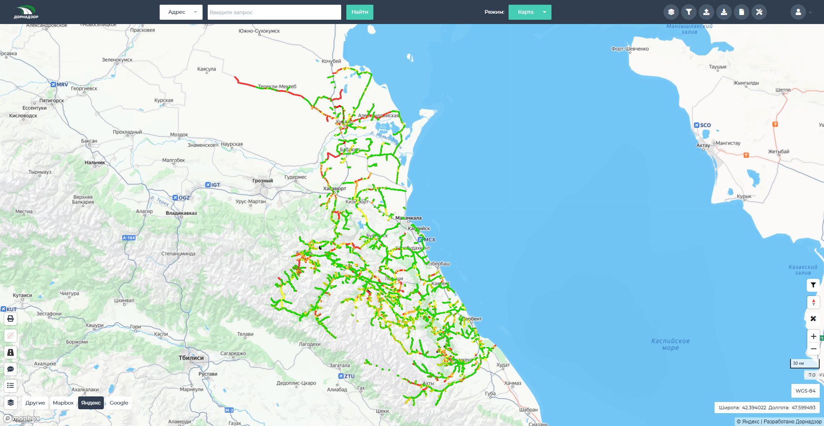The height and width of the screenshot is (426, 824).
Task: Select the Другие basemap option
Action: [x=35, y=403]
